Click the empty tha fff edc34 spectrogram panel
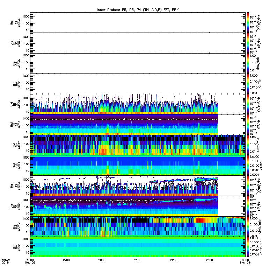The width and height of the screenshot is (262, 280). tap(138, 22)
